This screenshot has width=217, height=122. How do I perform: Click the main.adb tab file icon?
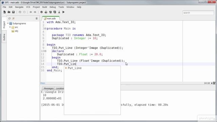(45, 19)
